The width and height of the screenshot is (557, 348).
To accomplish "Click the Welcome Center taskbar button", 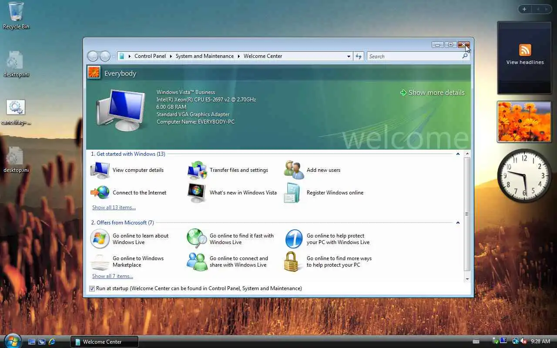I will coord(104,342).
